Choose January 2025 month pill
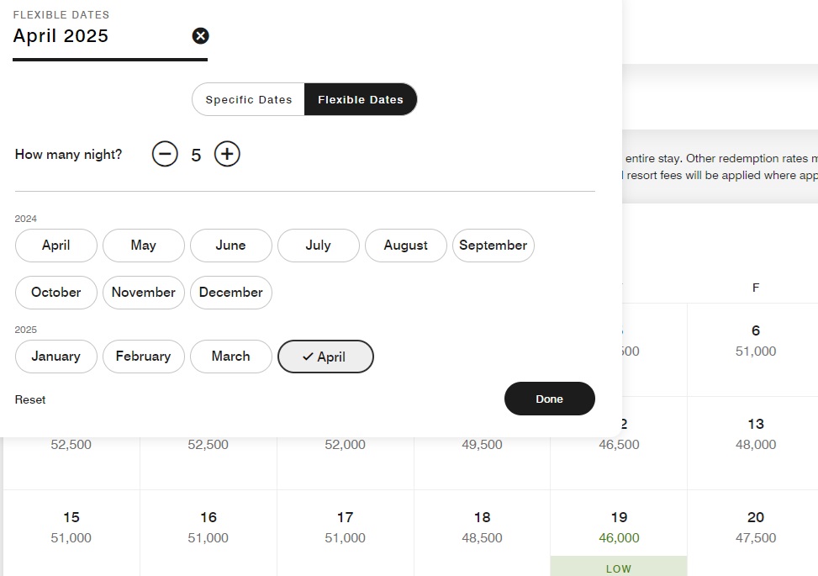The image size is (818, 576). 56,357
